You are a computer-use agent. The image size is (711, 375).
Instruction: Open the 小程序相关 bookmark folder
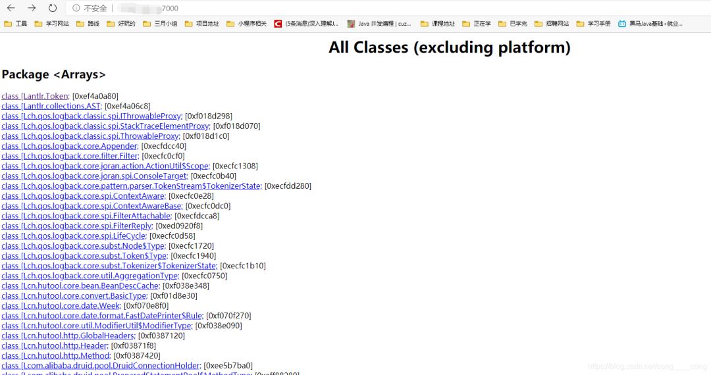coord(247,24)
